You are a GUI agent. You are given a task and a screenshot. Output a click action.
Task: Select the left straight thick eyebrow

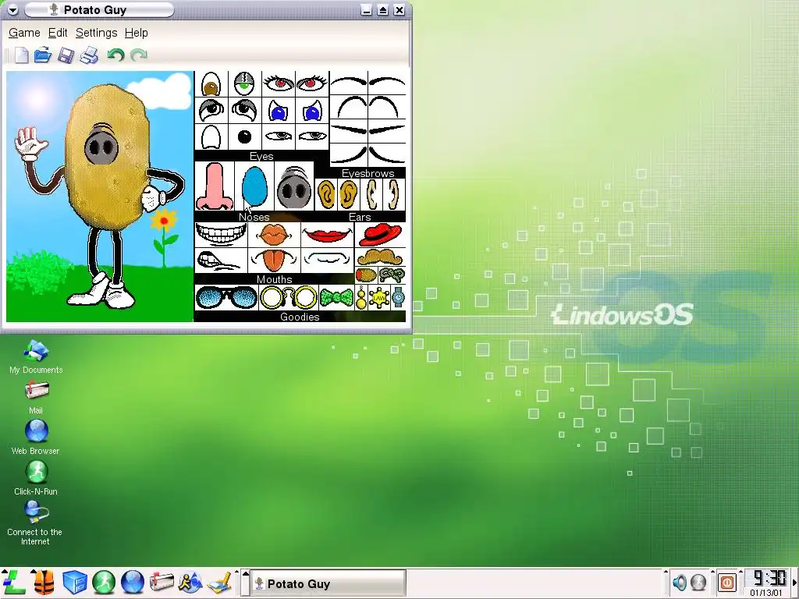click(349, 129)
